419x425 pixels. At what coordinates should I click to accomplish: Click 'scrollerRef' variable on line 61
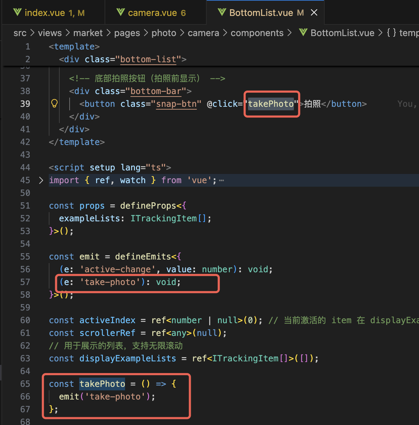point(107,333)
